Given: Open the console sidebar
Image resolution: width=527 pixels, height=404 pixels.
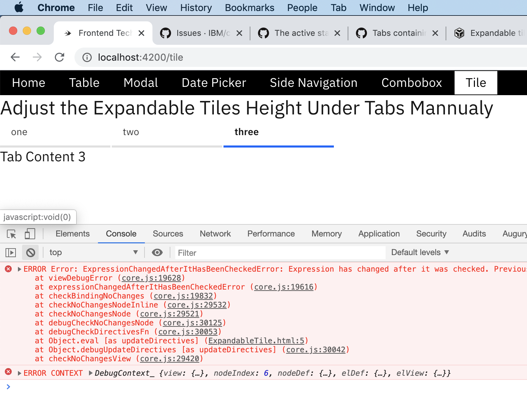Looking at the screenshot, I should click(x=11, y=252).
